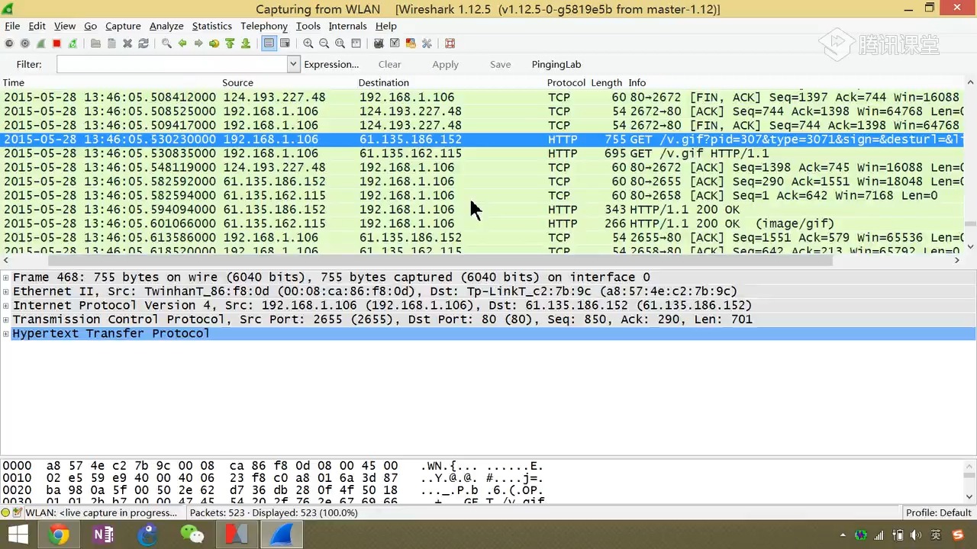The width and height of the screenshot is (977, 549).
Task: Open the Edit menu
Action: click(37, 26)
